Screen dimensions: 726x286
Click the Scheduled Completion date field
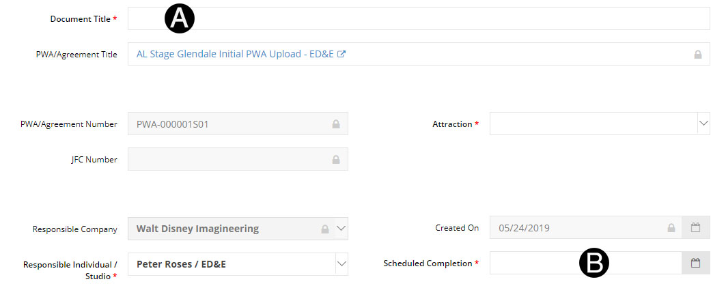(533, 263)
